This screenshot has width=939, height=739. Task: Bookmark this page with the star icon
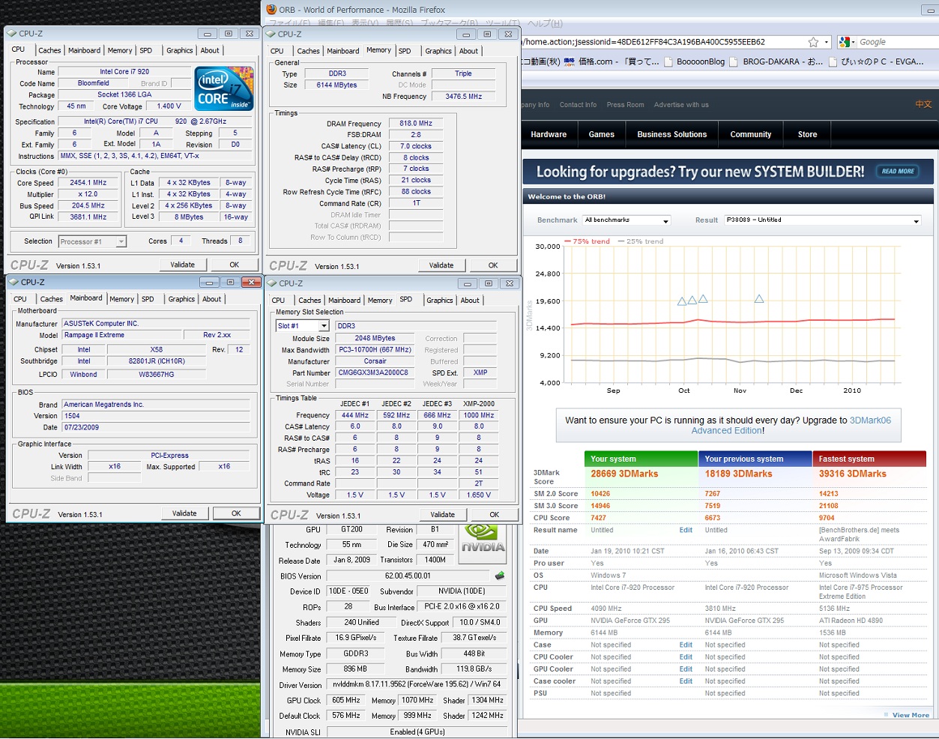coord(813,42)
